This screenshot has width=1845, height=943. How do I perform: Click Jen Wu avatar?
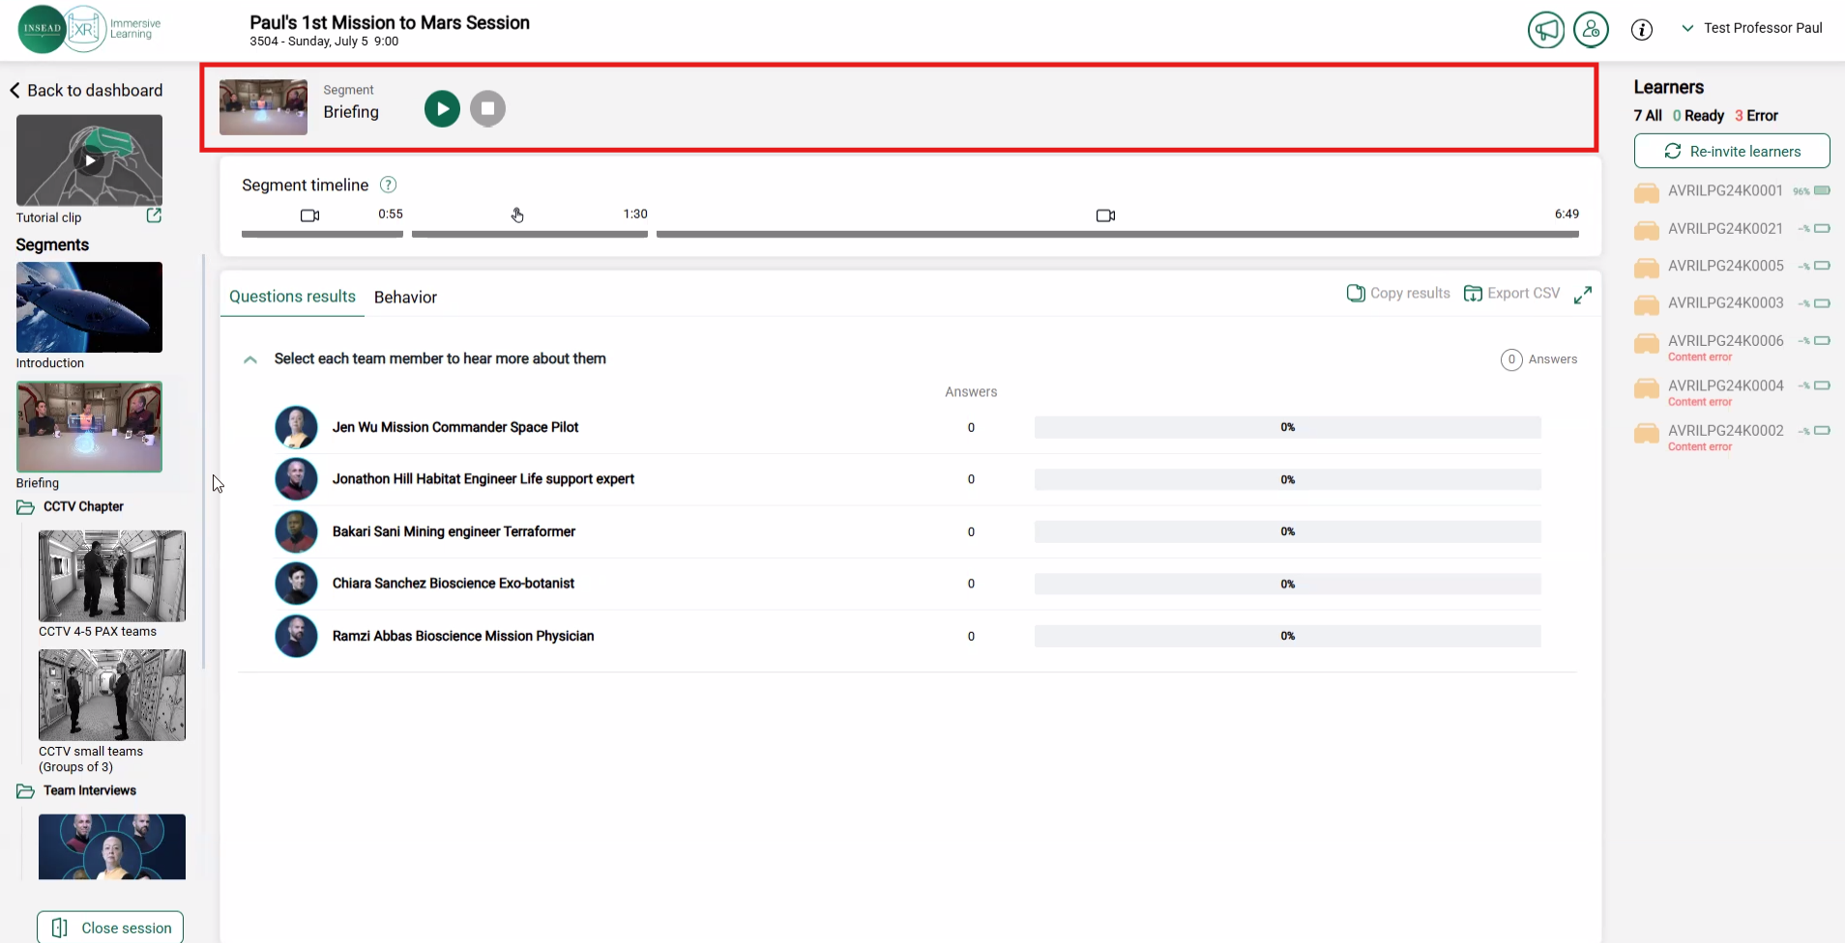[x=296, y=427]
